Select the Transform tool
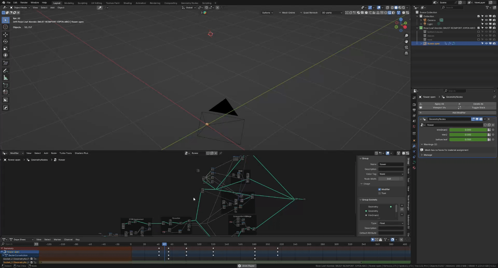 click(5, 55)
